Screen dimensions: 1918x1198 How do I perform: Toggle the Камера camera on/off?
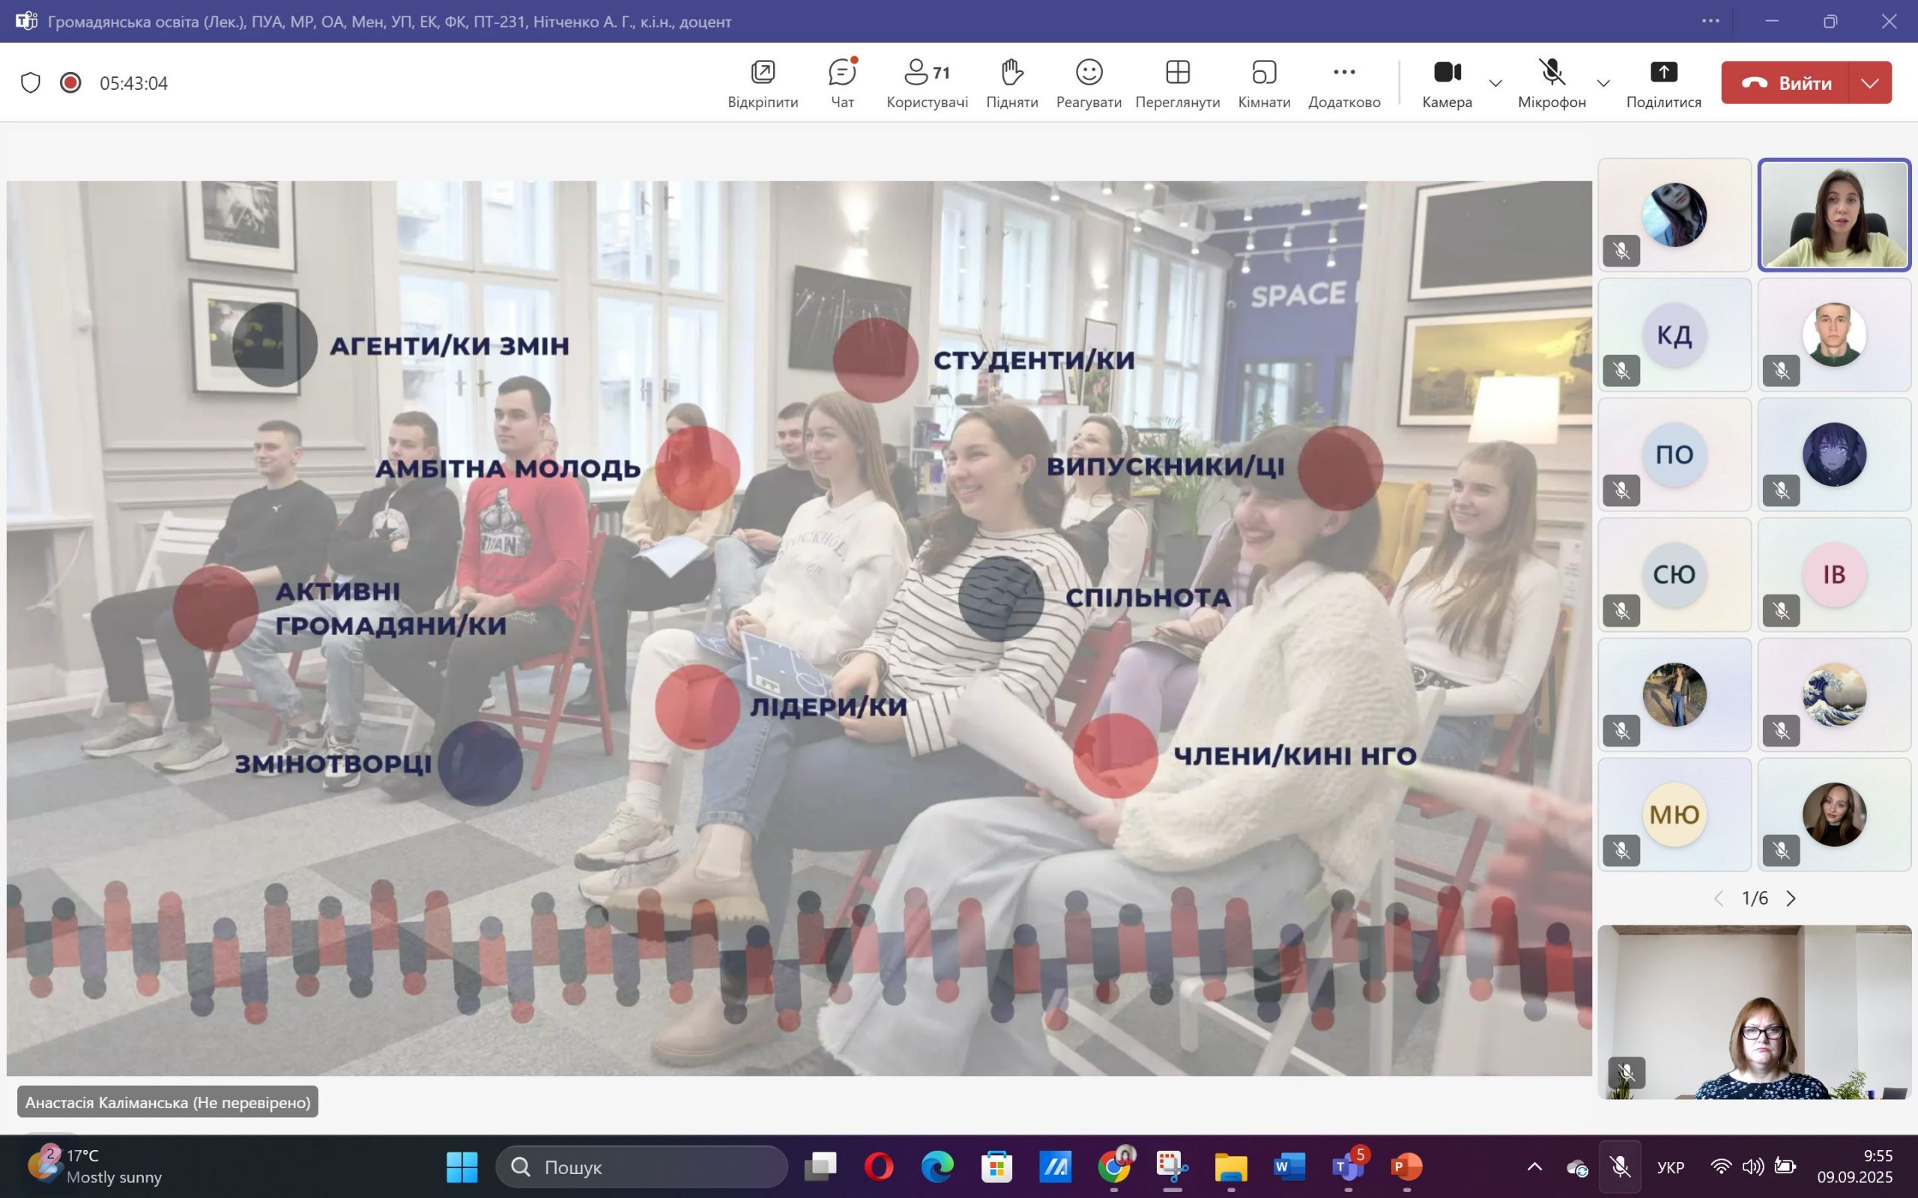tap(1447, 82)
